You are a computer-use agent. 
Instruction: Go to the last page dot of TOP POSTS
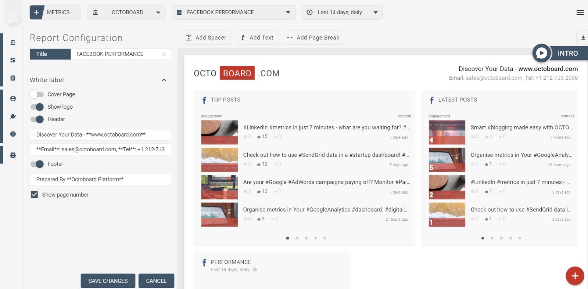pos(325,238)
